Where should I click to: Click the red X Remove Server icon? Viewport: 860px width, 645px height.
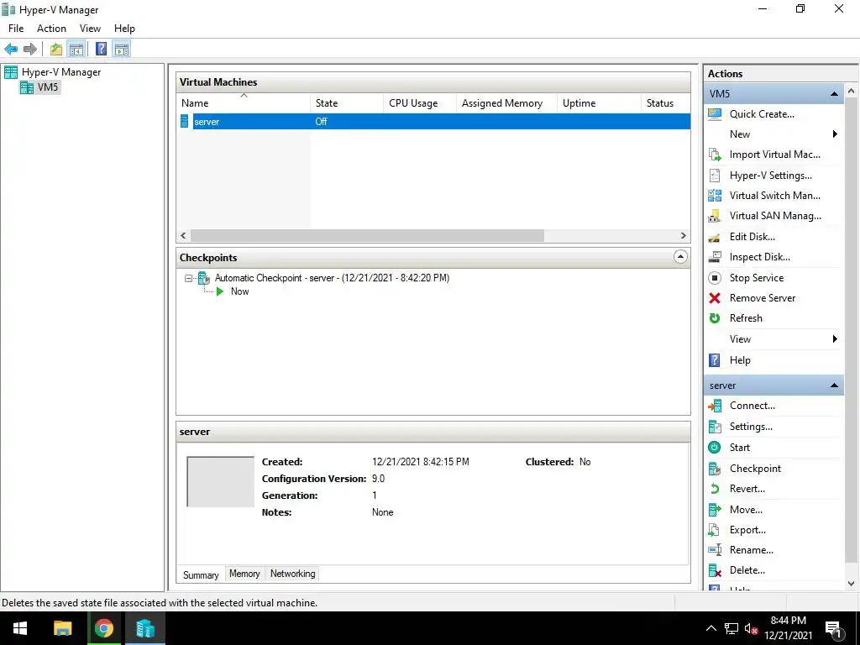click(x=715, y=298)
